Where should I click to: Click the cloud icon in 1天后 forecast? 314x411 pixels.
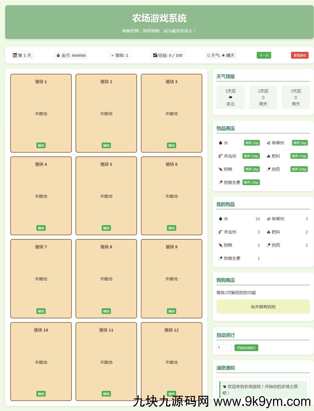click(x=230, y=97)
